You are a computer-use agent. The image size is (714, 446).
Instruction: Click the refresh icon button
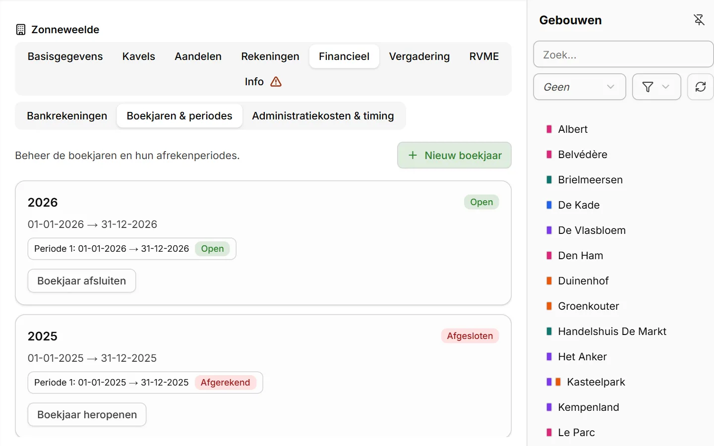[x=700, y=87]
